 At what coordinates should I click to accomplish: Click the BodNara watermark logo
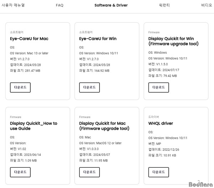(x=201, y=184)
